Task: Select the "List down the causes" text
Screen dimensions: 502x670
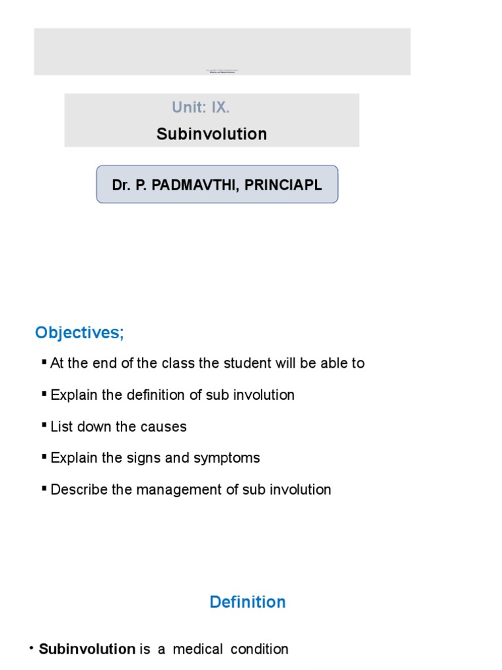Action: pos(118,427)
